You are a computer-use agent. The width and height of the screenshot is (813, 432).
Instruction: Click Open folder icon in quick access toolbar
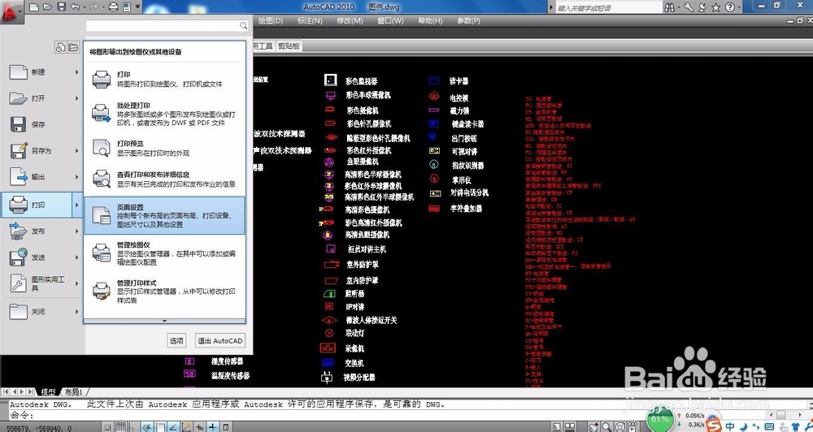pos(48,6)
